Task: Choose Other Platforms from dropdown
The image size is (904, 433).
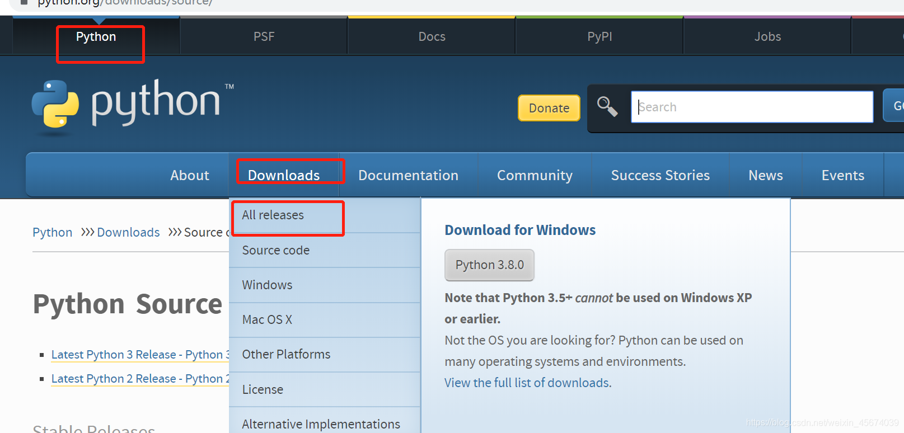Action: (325, 354)
